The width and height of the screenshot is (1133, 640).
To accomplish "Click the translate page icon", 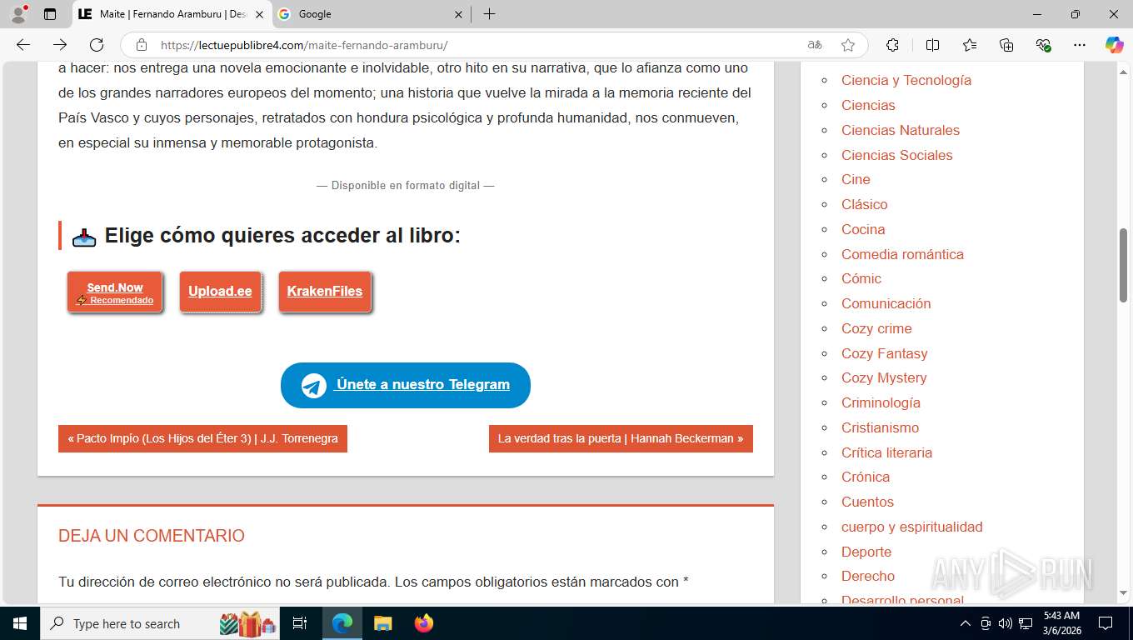I will [x=815, y=45].
